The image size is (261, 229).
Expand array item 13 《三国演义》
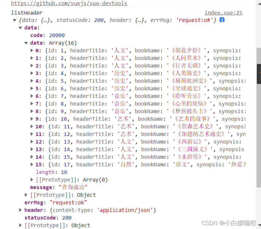(32, 149)
